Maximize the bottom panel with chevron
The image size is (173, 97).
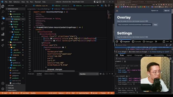(109, 74)
